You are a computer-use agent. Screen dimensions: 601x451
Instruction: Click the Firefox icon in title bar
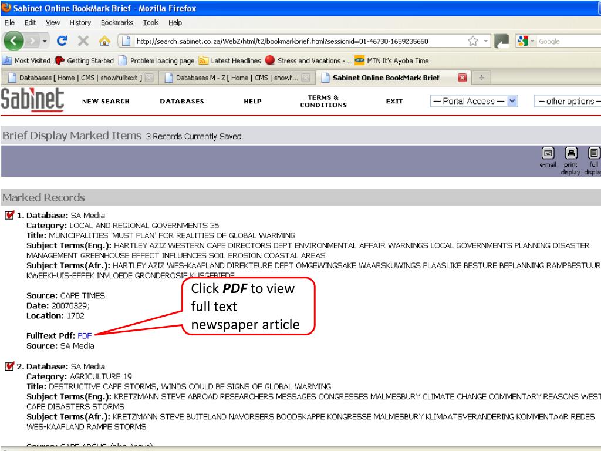click(x=6, y=7)
